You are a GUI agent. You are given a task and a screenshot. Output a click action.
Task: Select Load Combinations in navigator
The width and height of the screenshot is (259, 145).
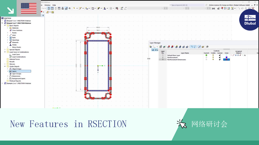19,57
